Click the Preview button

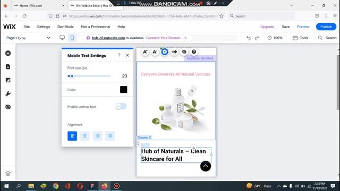click(x=303, y=27)
